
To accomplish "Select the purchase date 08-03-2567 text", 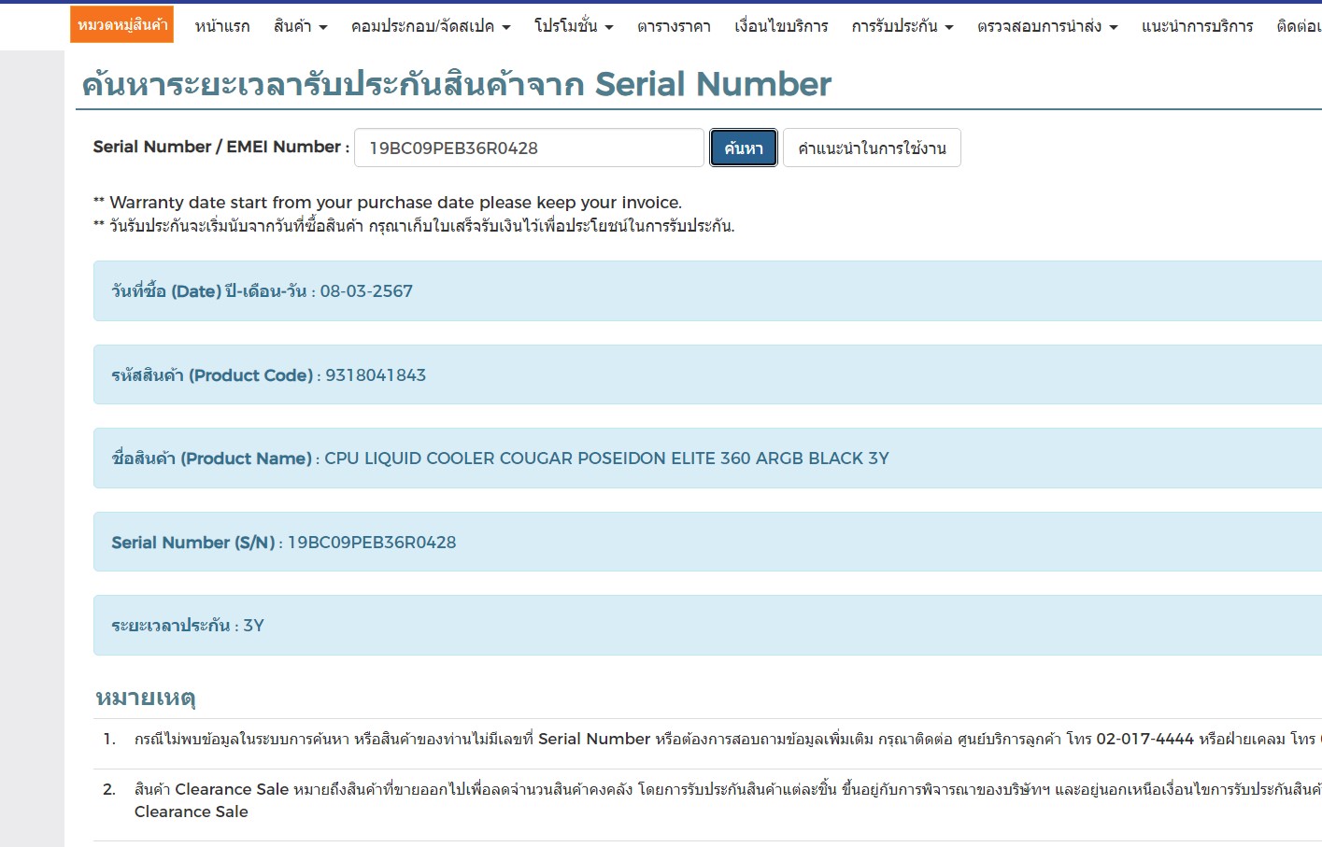I will tap(366, 291).
